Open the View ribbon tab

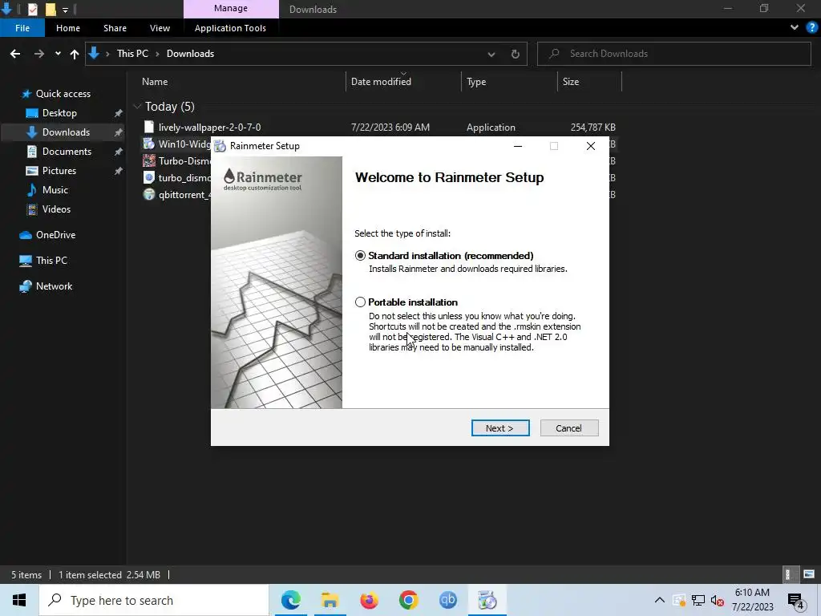tap(160, 28)
